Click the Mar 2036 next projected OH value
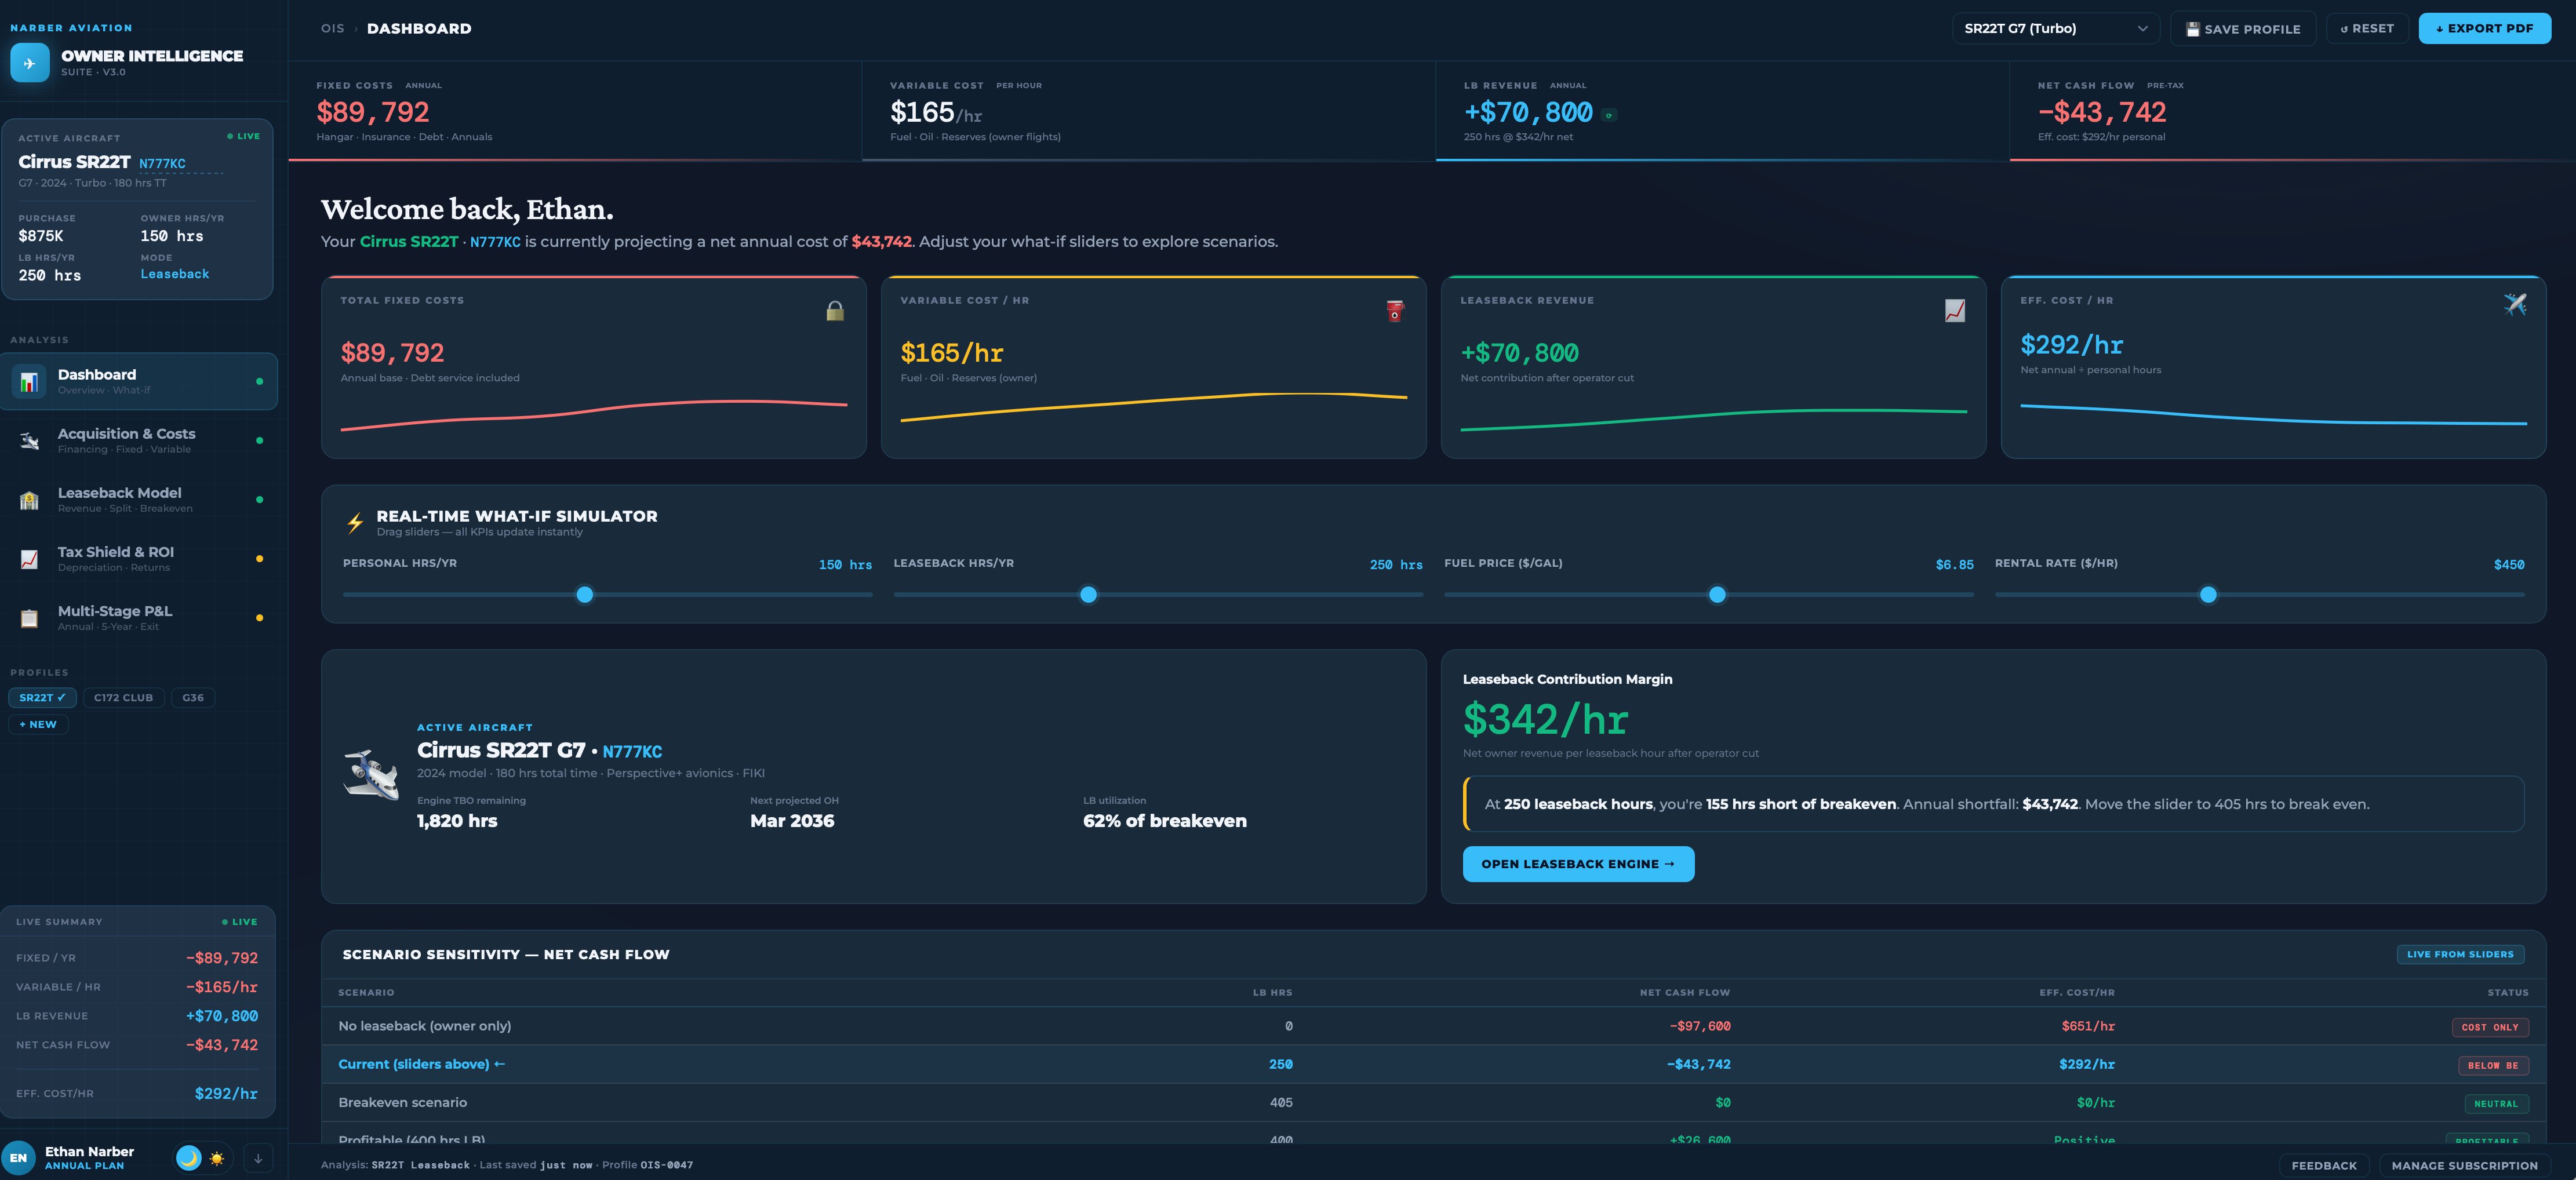Image resolution: width=2576 pixels, height=1180 pixels. tap(792, 821)
